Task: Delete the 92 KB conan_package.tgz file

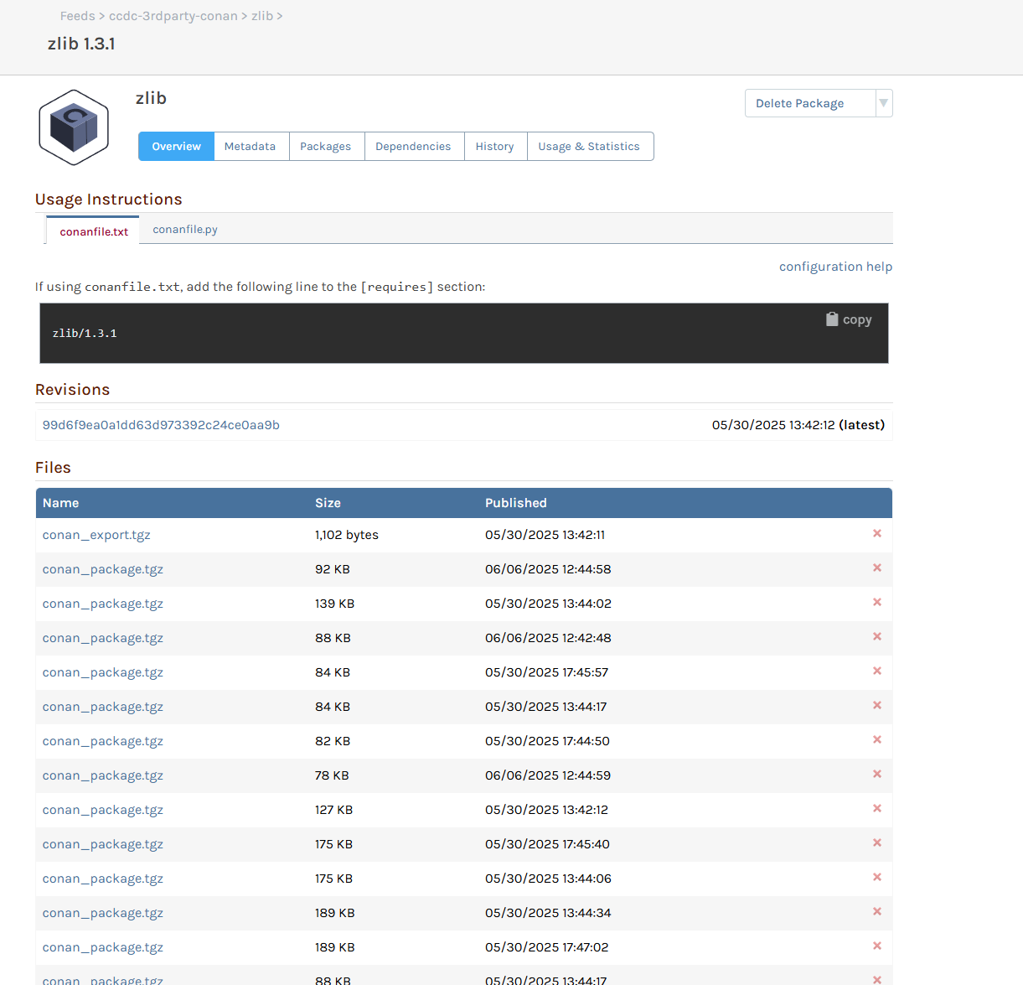Action: (876, 568)
